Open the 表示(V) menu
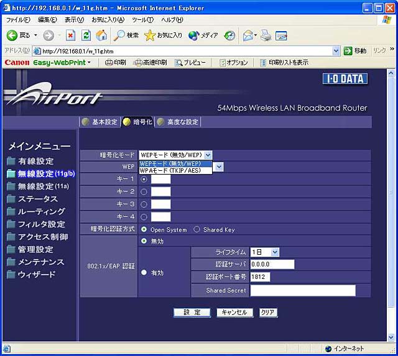 [74, 20]
